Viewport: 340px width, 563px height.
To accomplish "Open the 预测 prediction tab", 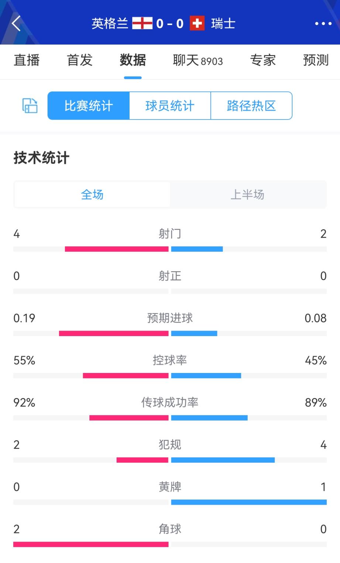I will click(x=316, y=60).
